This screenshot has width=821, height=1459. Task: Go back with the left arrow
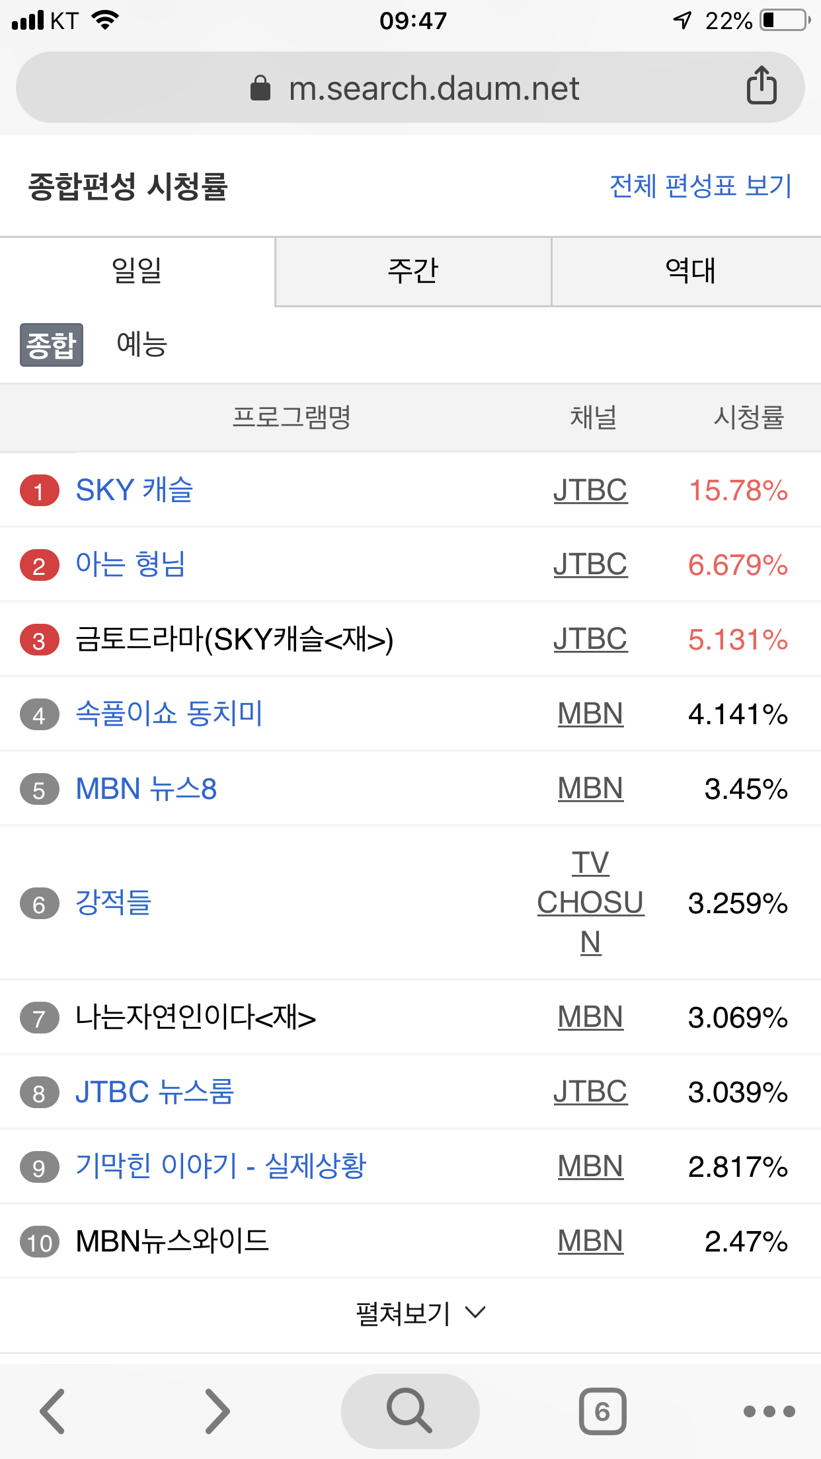(x=52, y=1411)
